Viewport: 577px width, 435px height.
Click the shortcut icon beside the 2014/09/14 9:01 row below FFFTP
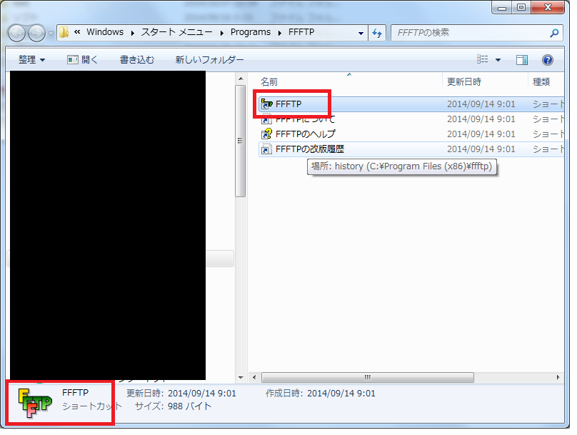pyautogui.click(x=266, y=119)
